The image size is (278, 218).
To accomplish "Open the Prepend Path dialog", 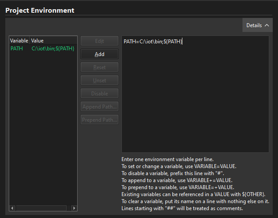I will (x=99, y=120).
